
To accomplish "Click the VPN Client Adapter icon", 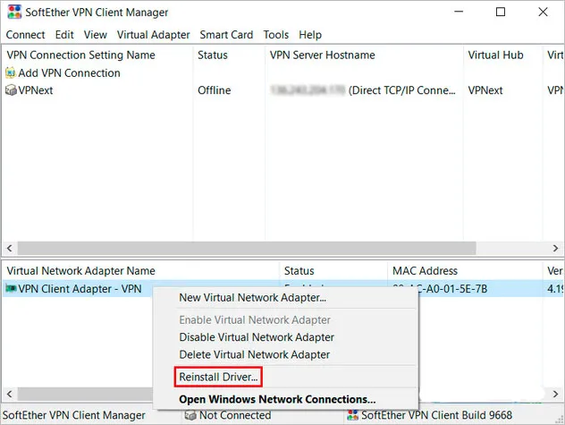I will (x=11, y=289).
